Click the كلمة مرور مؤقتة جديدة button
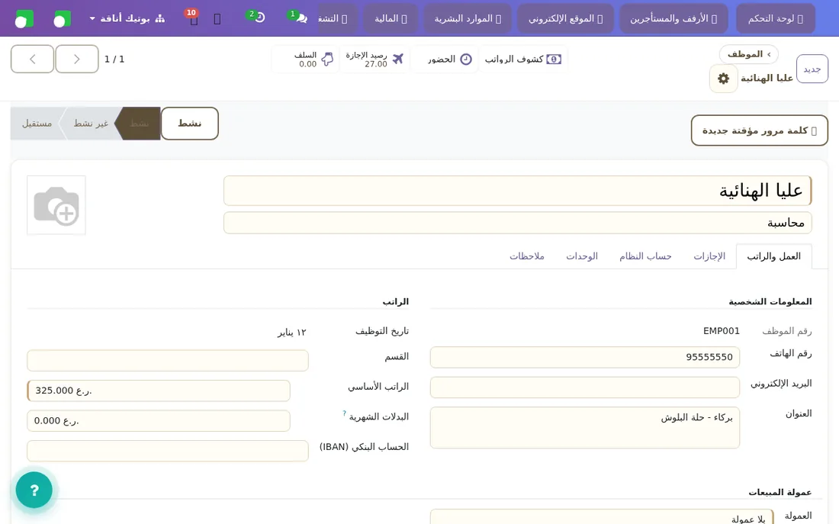This screenshot has width=839, height=524. tap(759, 130)
